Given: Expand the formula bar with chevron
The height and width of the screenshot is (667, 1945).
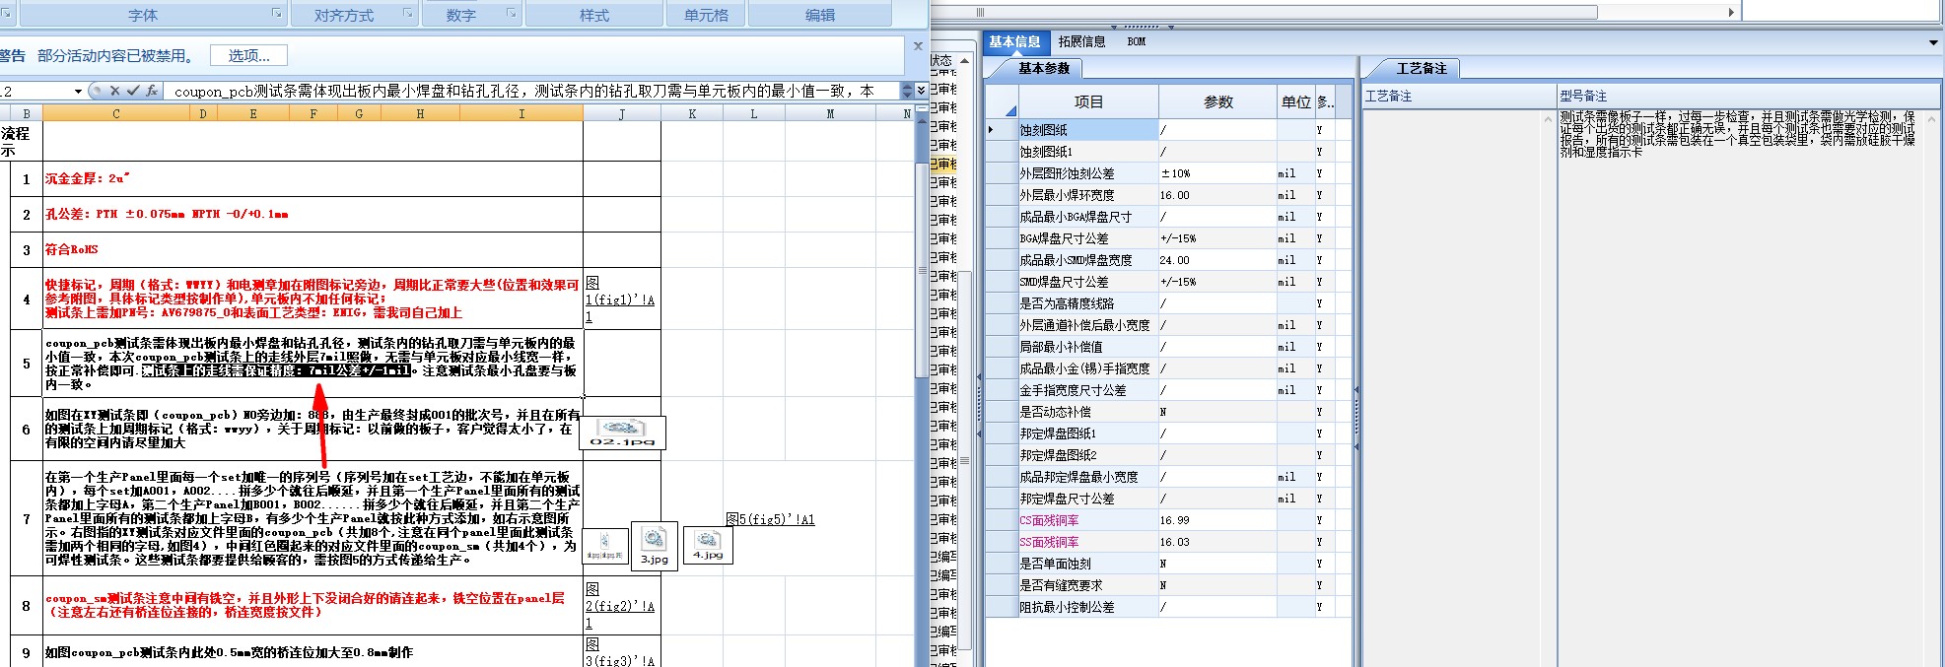Looking at the screenshot, I should [x=921, y=91].
